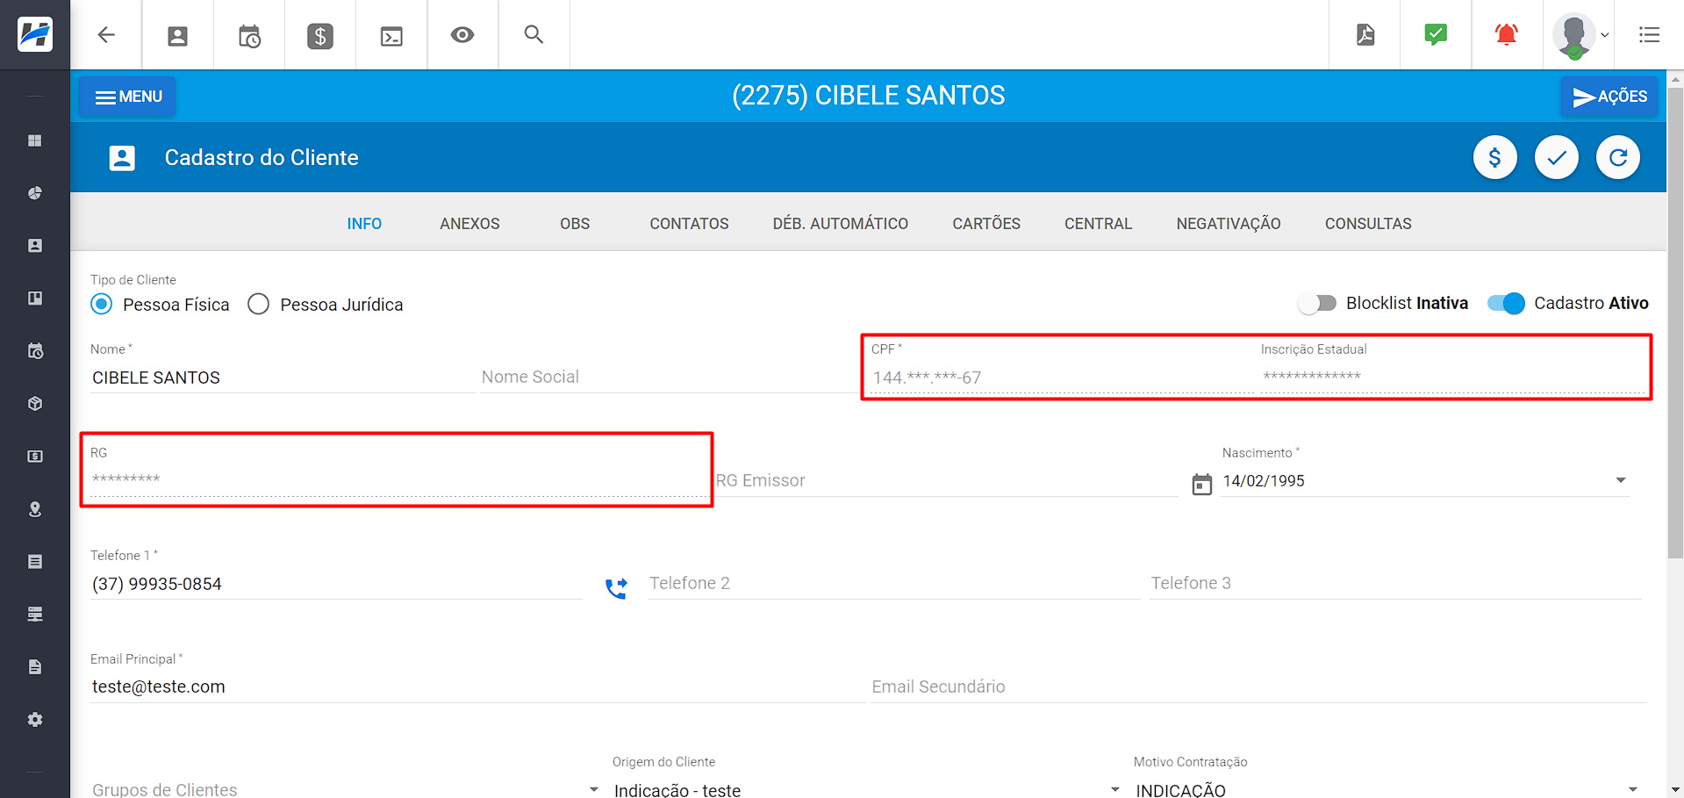Image resolution: width=1684 pixels, height=798 pixels.
Task: Open the user avatar dropdown menu
Action: [1580, 36]
